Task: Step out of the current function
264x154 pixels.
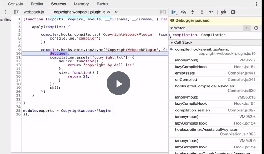Action: 202,12
